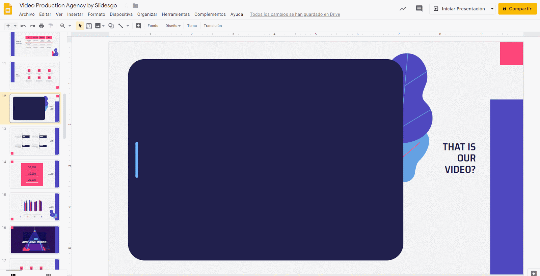540x276 pixels.
Task: Open the Formato menu
Action: click(97, 14)
